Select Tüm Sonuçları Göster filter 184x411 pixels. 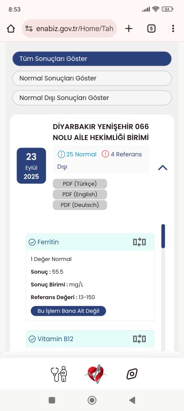tap(92, 59)
